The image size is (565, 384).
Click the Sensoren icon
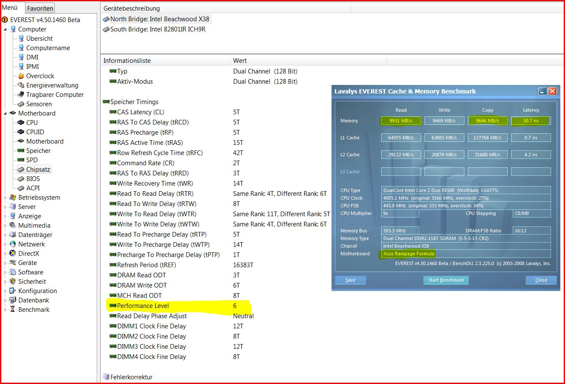pos(21,104)
